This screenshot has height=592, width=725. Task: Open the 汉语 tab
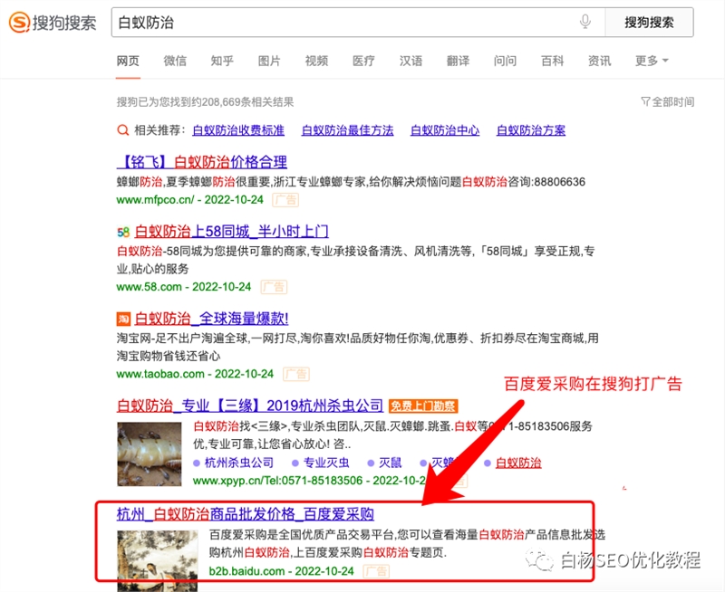click(x=411, y=61)
